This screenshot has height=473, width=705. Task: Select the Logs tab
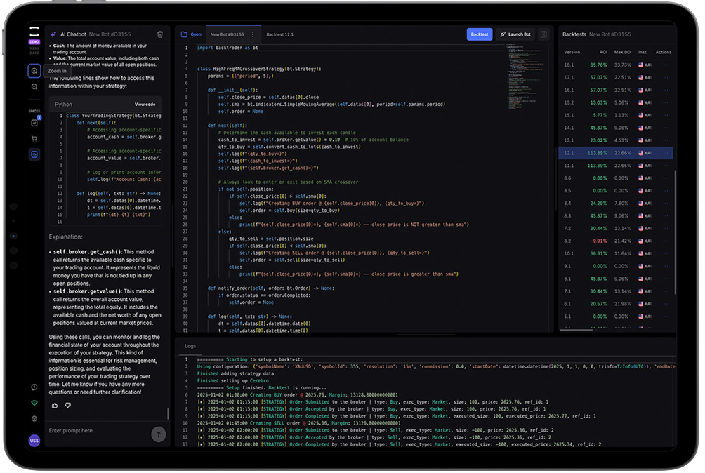190,346
